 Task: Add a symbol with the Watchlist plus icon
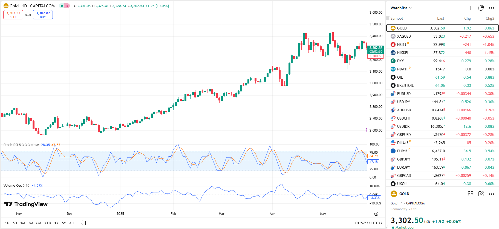point(471,8)
